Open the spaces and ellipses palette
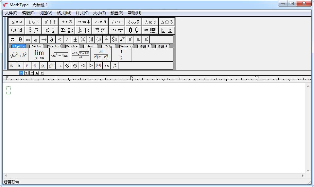Screen dimensions: 314x187 (33, 22)
